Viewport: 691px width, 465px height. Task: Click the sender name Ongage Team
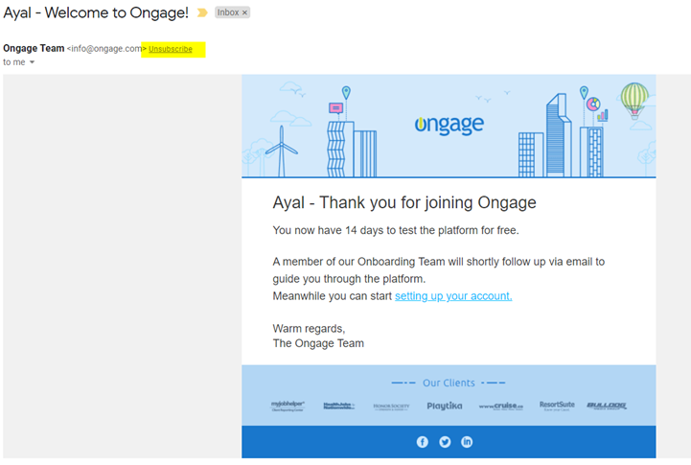[x=34, y=49]
